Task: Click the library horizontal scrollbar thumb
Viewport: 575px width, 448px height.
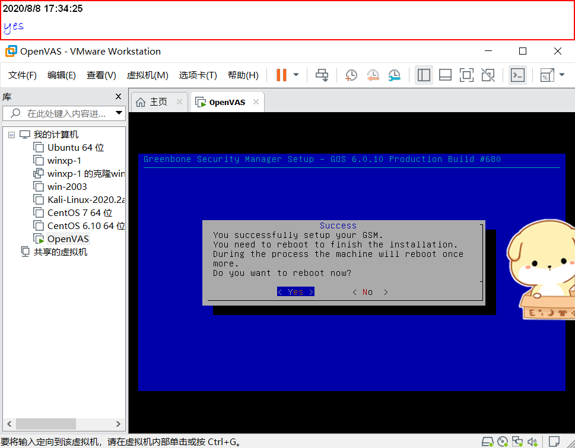Action: [x=46, y=424]
